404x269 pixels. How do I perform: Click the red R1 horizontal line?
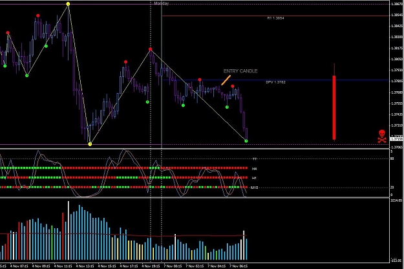tap(275, 16)
